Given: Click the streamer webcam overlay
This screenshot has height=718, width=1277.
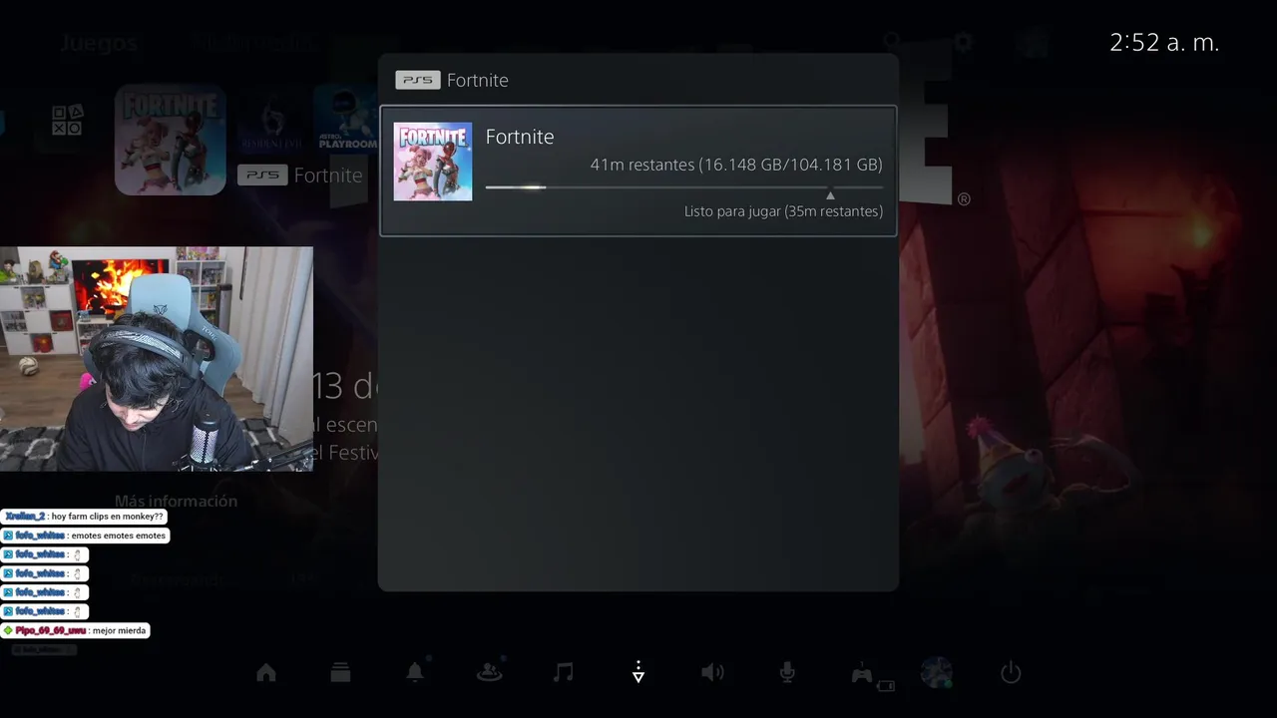Looking at the screenshot, I should tap(157, 359).
